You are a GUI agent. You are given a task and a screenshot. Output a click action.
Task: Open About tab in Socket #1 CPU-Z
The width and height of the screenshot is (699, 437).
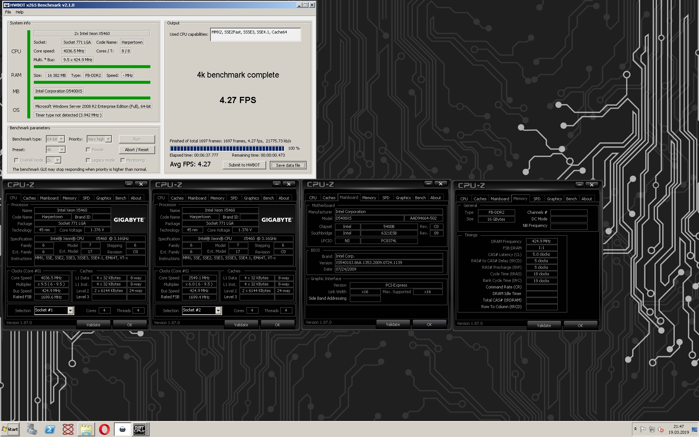click(x=136, y=198)
